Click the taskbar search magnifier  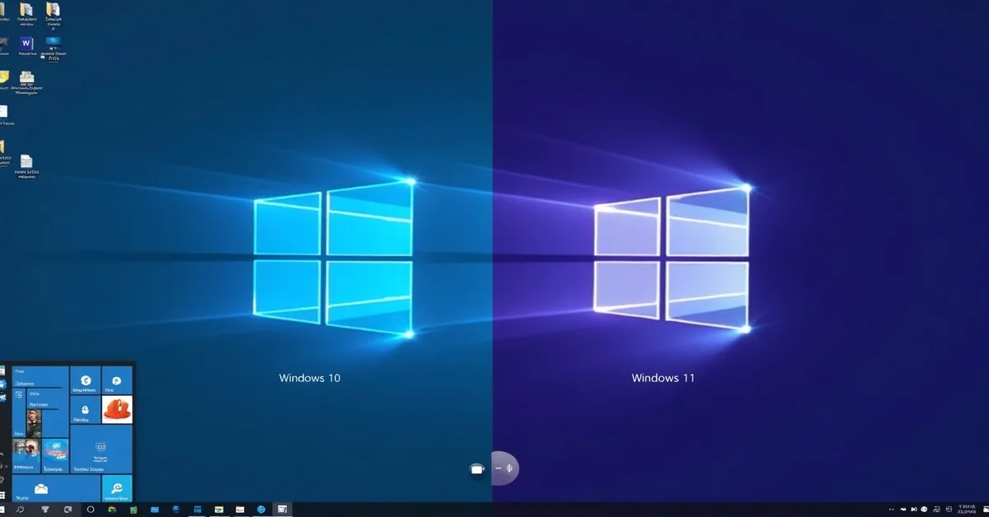pos(21,510)
